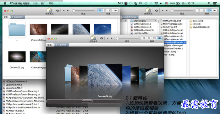Open the 7Zip压缩包浏览器 application menu
Screen dimensions: 220x114
(19, 3)
